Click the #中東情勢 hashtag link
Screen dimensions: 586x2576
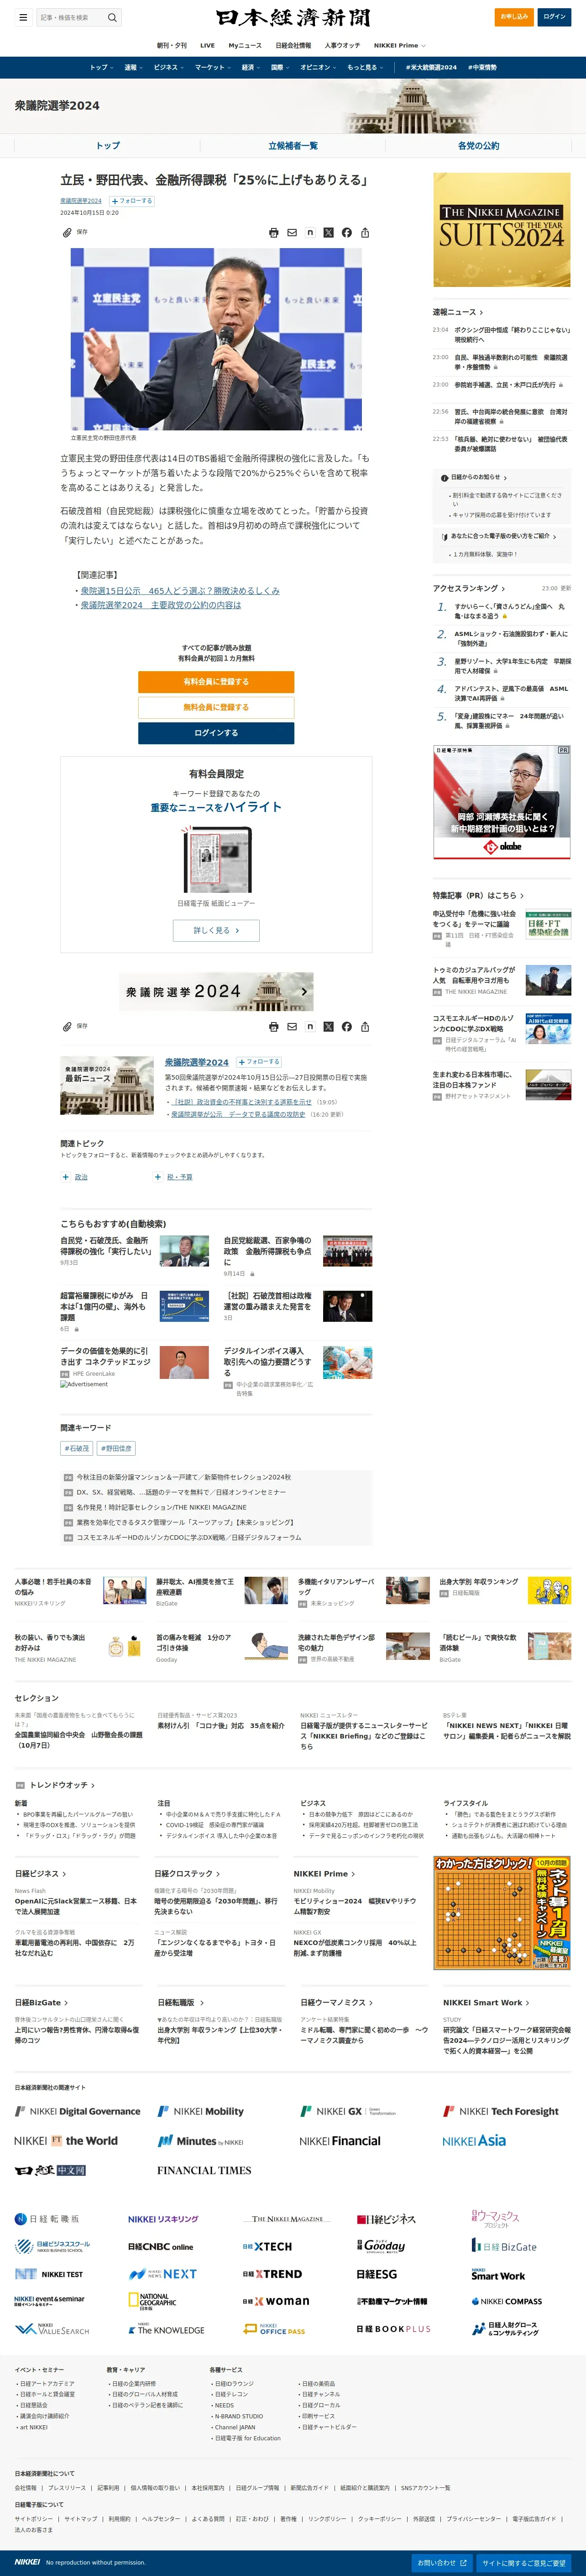click(x=482, y=67)
